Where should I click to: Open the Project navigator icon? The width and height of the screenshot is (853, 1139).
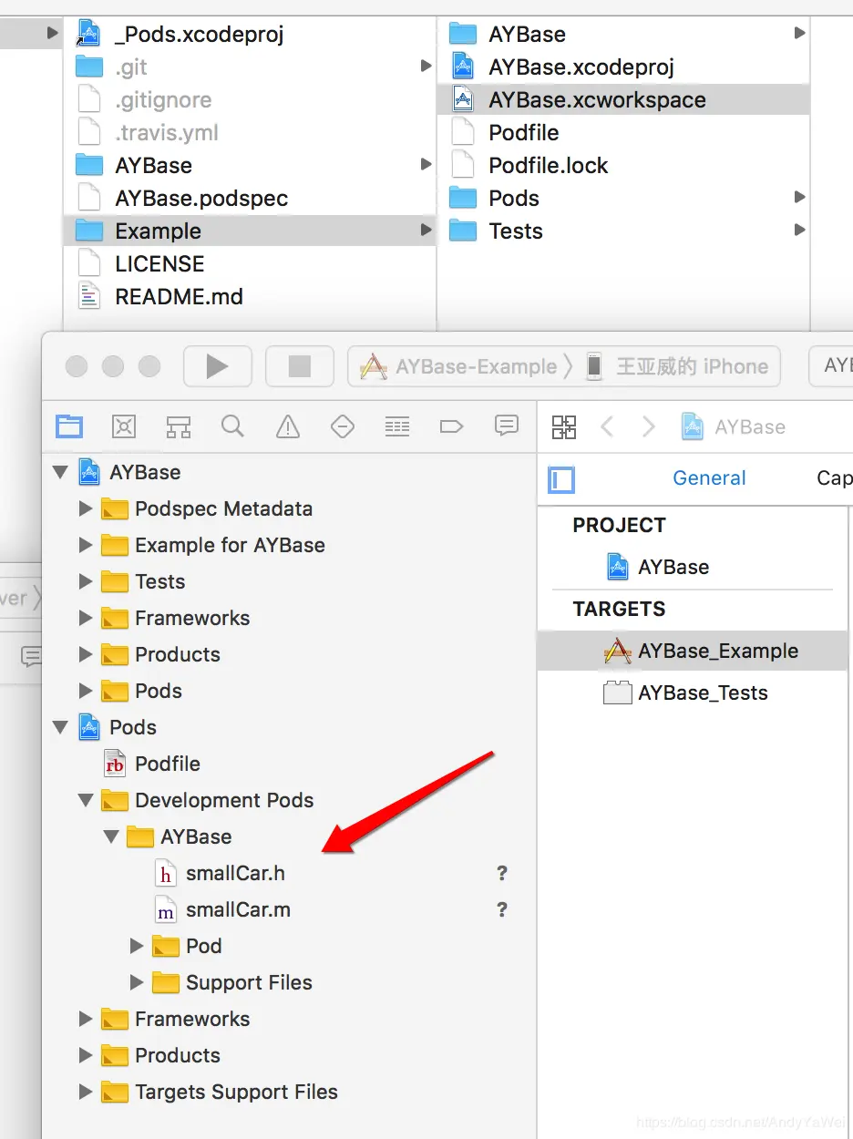pos(69,426)
